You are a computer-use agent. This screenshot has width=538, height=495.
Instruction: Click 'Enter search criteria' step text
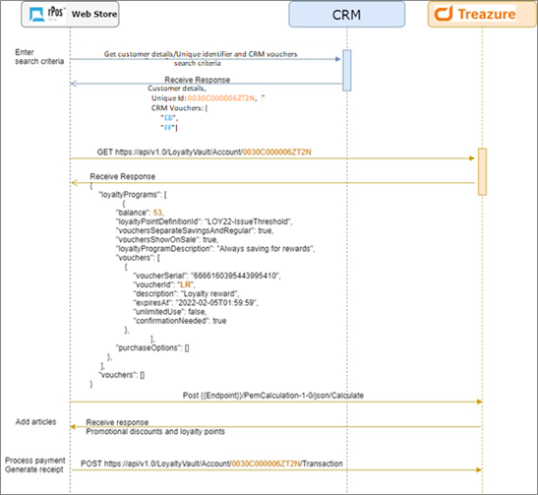point(39,57)
